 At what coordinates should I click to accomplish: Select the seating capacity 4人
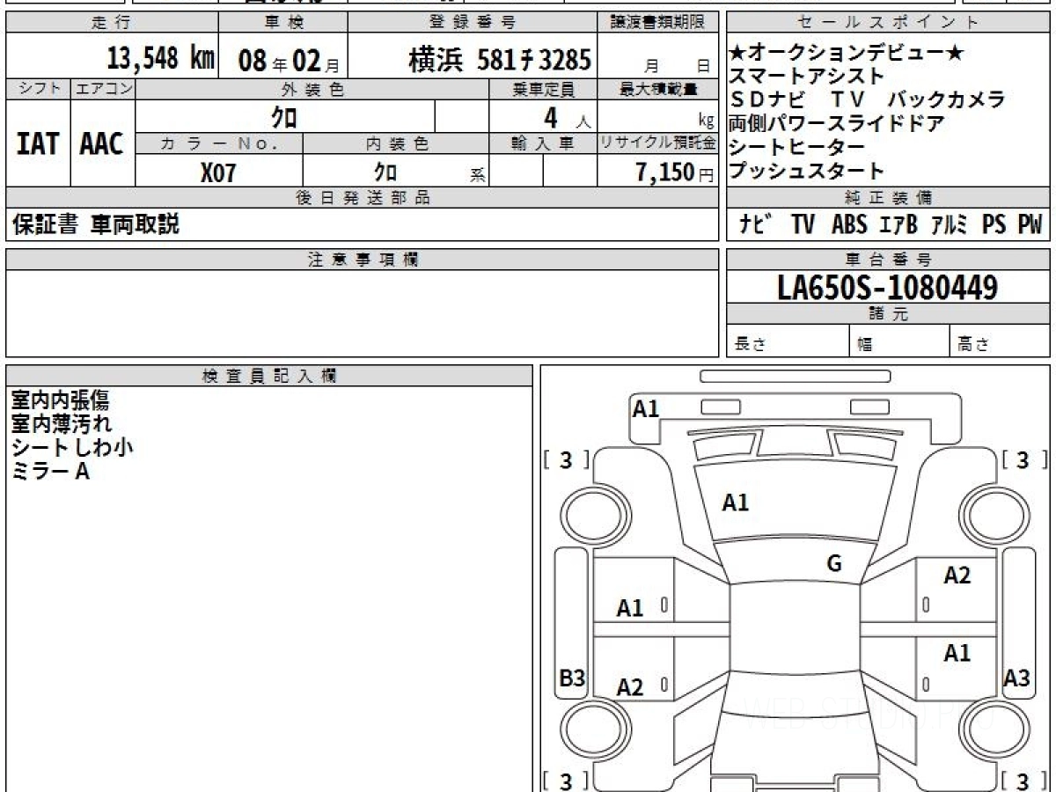[x=567, y=118]
